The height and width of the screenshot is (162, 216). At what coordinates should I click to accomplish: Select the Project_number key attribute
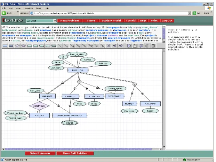(15, 113)
